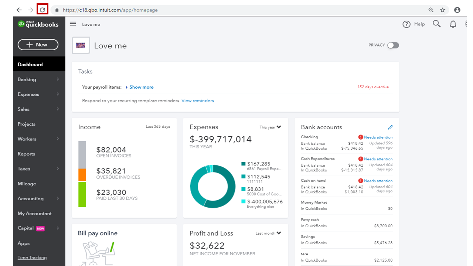The image size is (473, 266).
Task: Open search with the magnifying glass icon
Action: (x=437, y=24)
